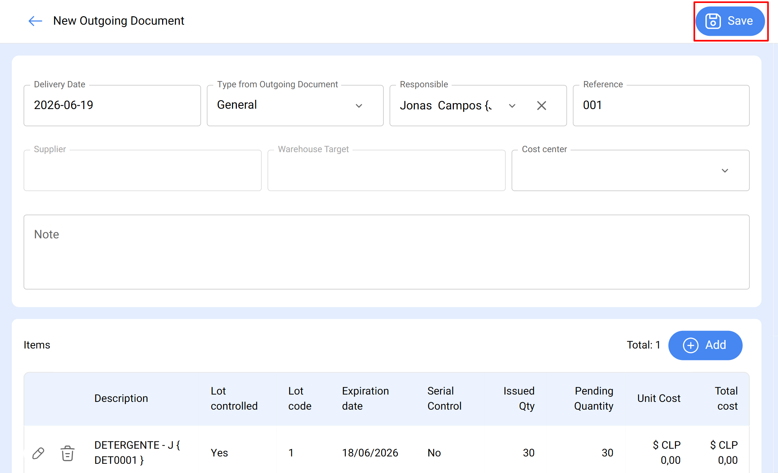Edit the DETERGENTE item with pencil icon
Image resolution: width=778 pixels, height=473 pixels.
click(x=38, y=453)
